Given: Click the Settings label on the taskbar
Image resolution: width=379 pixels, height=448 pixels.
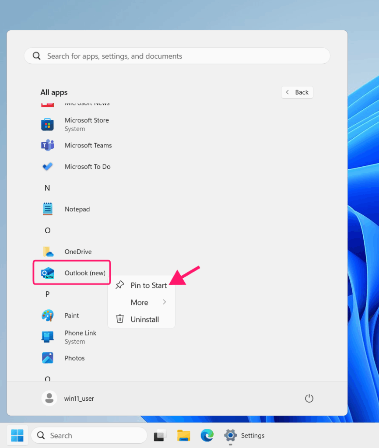Looking at the screenshot, I should (x=253, y=435).
